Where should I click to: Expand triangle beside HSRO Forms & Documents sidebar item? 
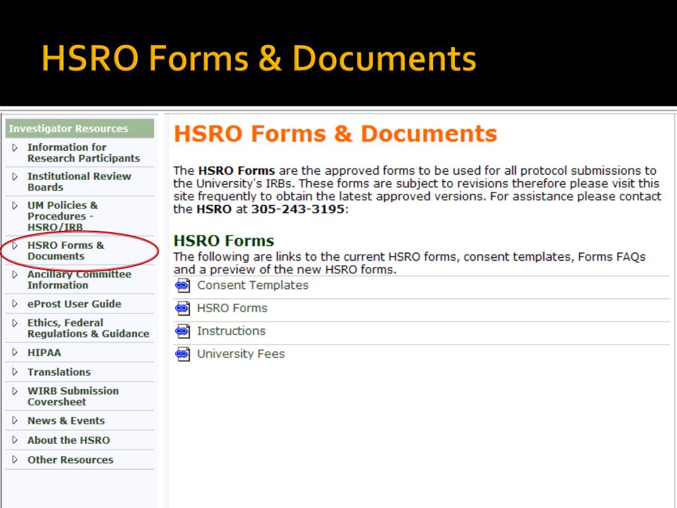tap(15, 246)
